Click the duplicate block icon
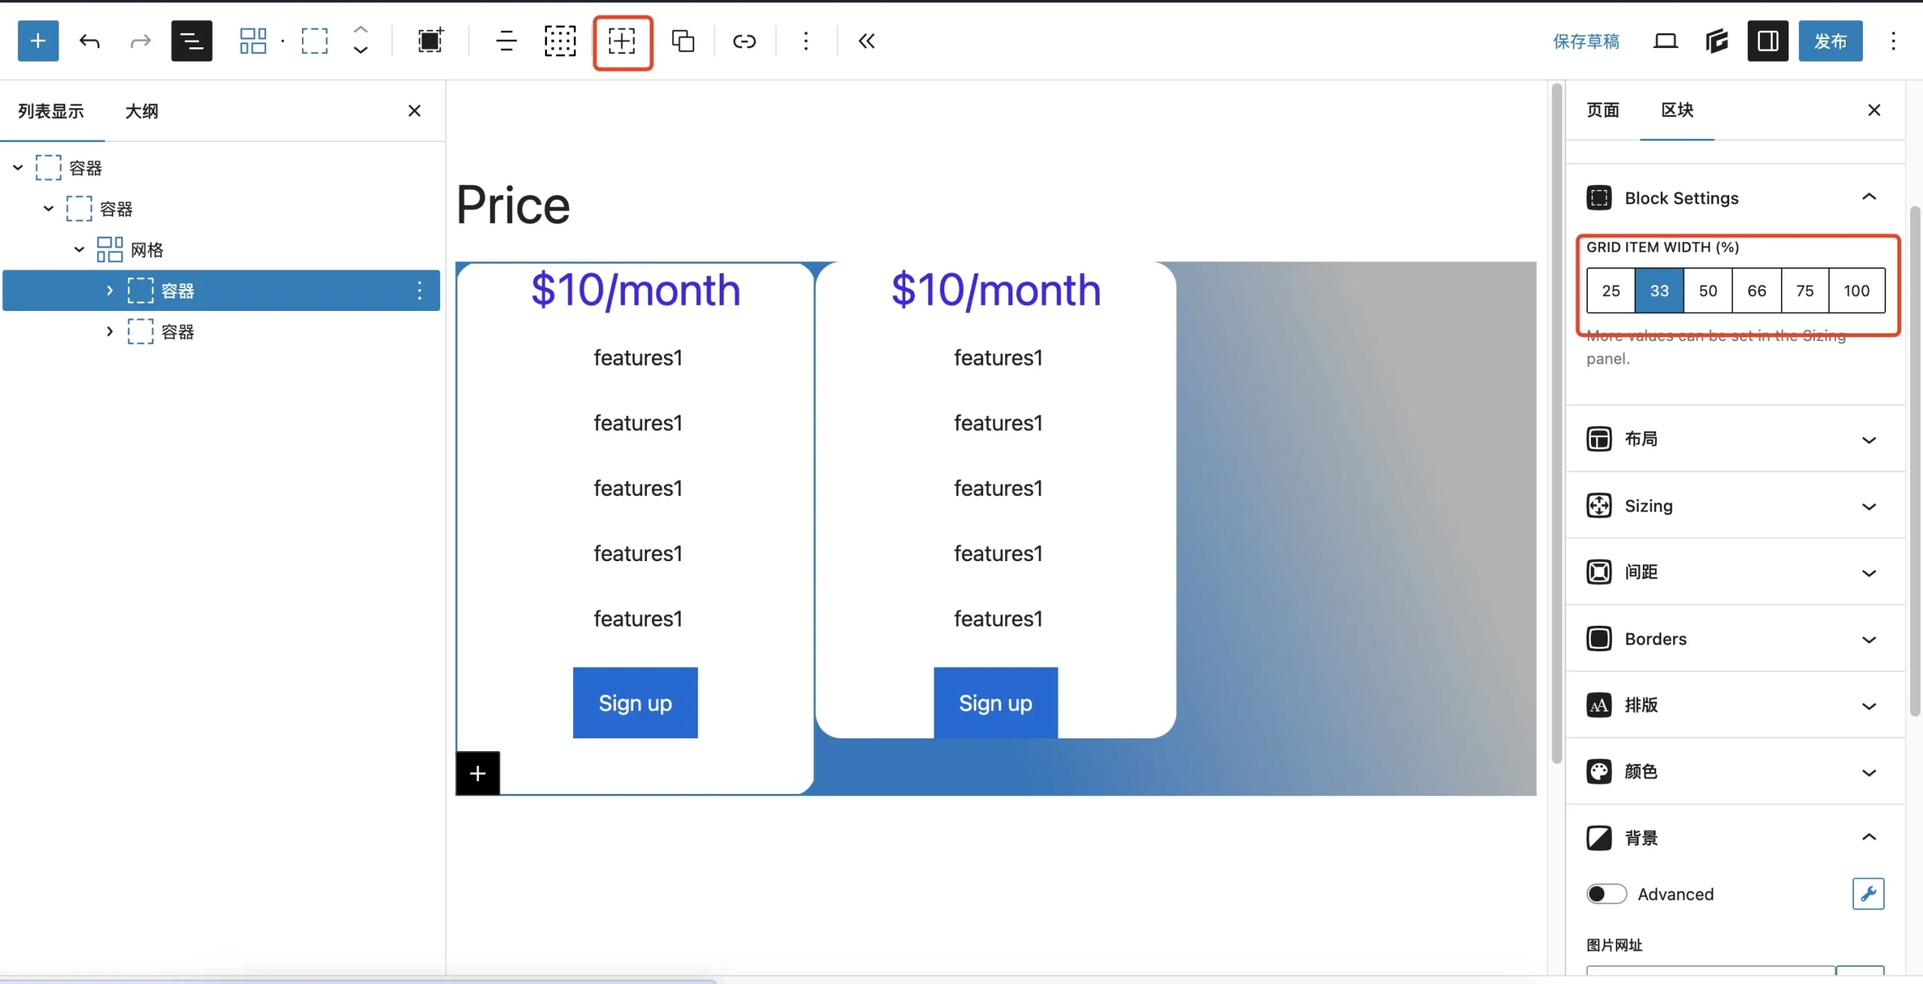This screenshot has height=984, width=1923. pyautogui.click(x=684, y=40)
